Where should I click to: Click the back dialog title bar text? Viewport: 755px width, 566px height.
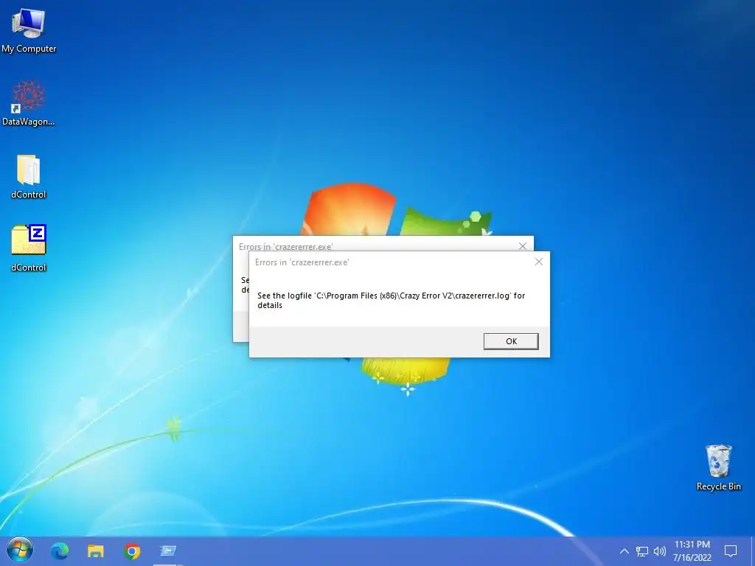coord(285,246)
